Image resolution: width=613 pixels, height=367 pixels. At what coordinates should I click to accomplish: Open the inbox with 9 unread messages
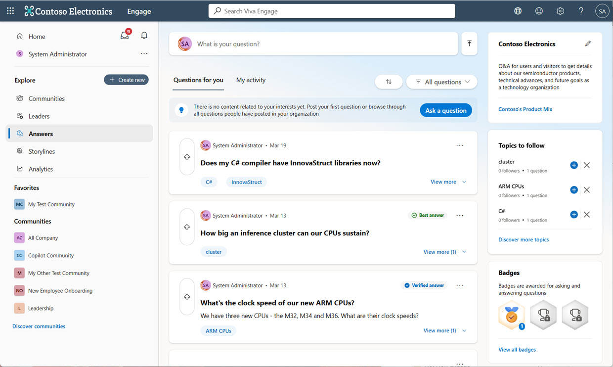coord(125,36)
